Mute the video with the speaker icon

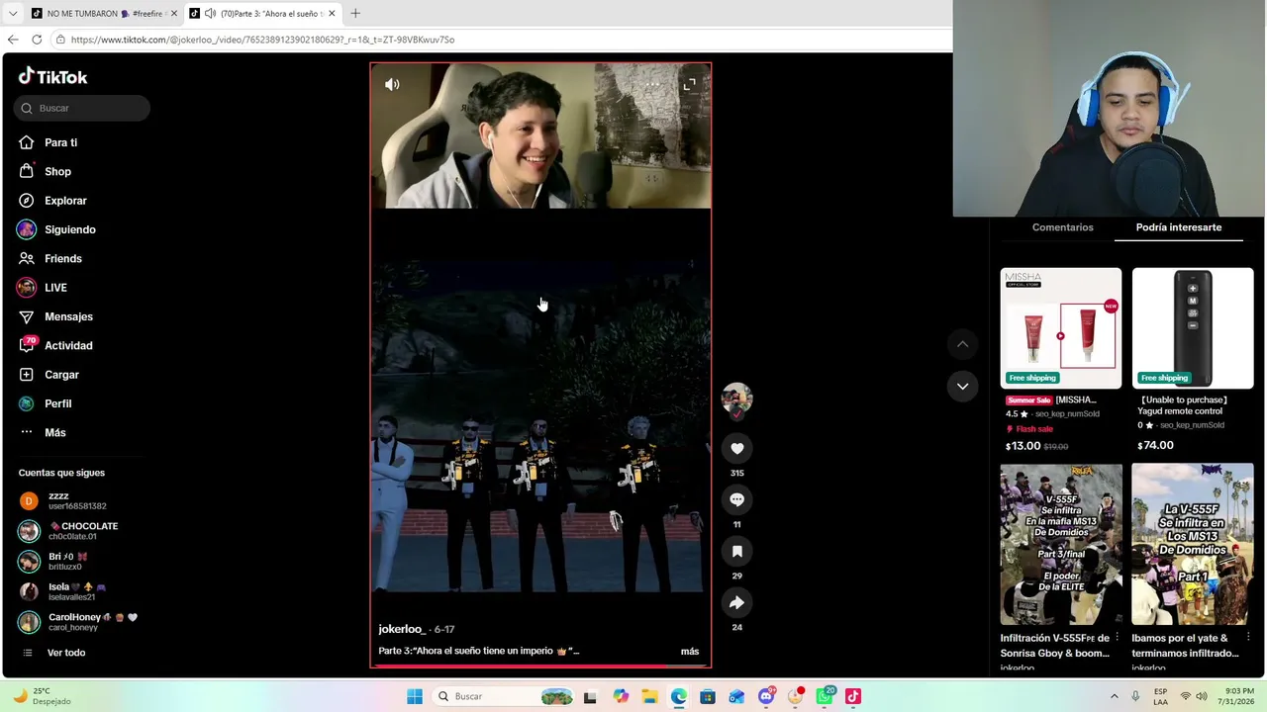pyautogui.click(x=392, y=84)
